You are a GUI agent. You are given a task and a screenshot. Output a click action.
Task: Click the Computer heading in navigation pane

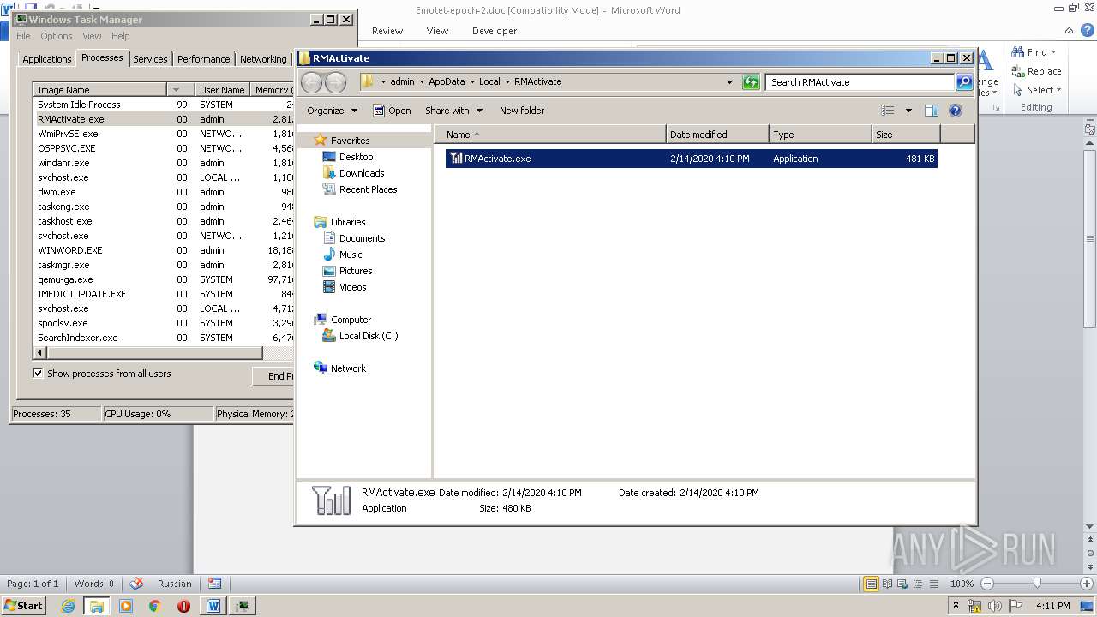351,320
